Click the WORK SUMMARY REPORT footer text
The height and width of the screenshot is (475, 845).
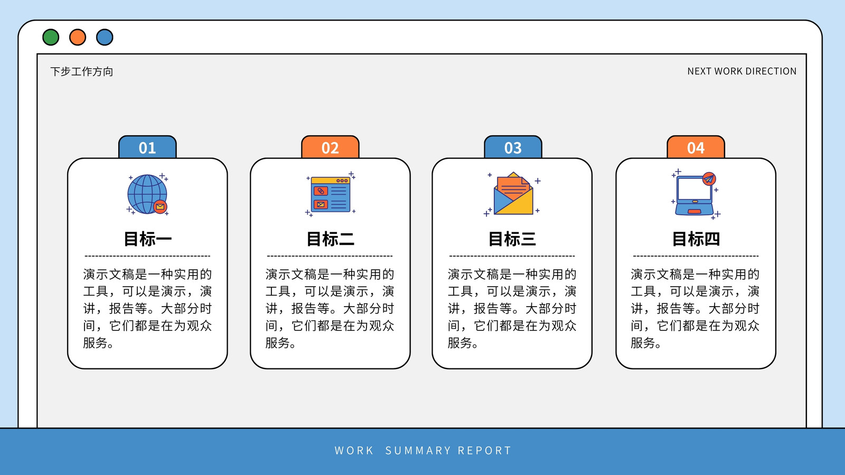click(x=423, y=451)
